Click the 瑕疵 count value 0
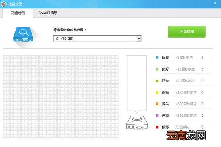The height and width of the screenshot is (147, 221). coord(203,93)
